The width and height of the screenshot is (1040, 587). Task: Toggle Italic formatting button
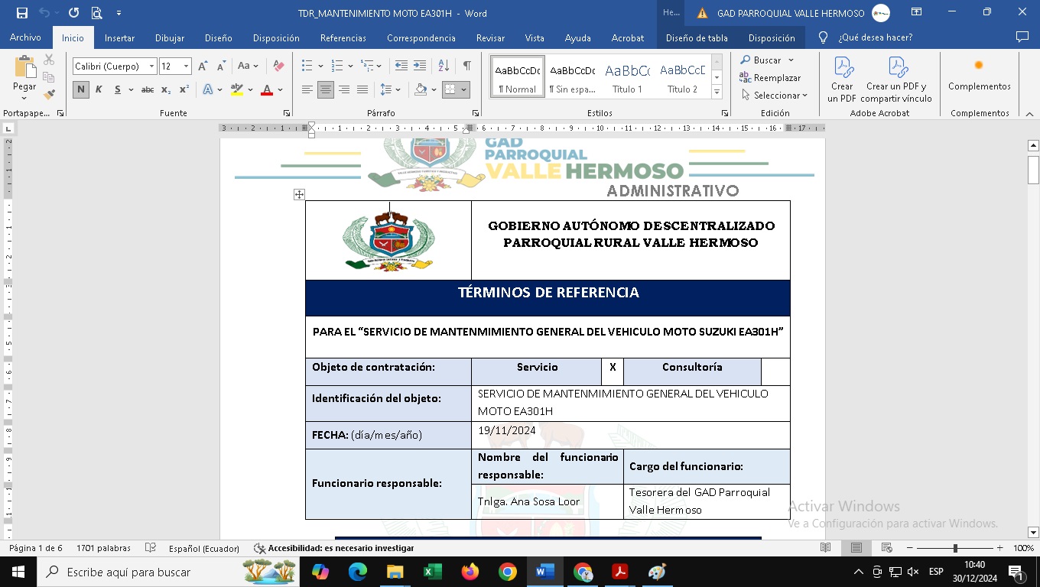point(99,90)
